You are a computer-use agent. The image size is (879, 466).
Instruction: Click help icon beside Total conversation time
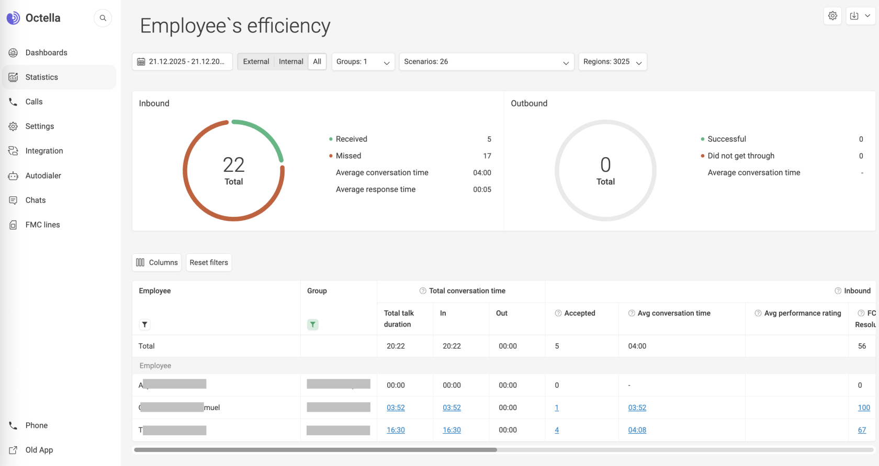coord(423,291)
